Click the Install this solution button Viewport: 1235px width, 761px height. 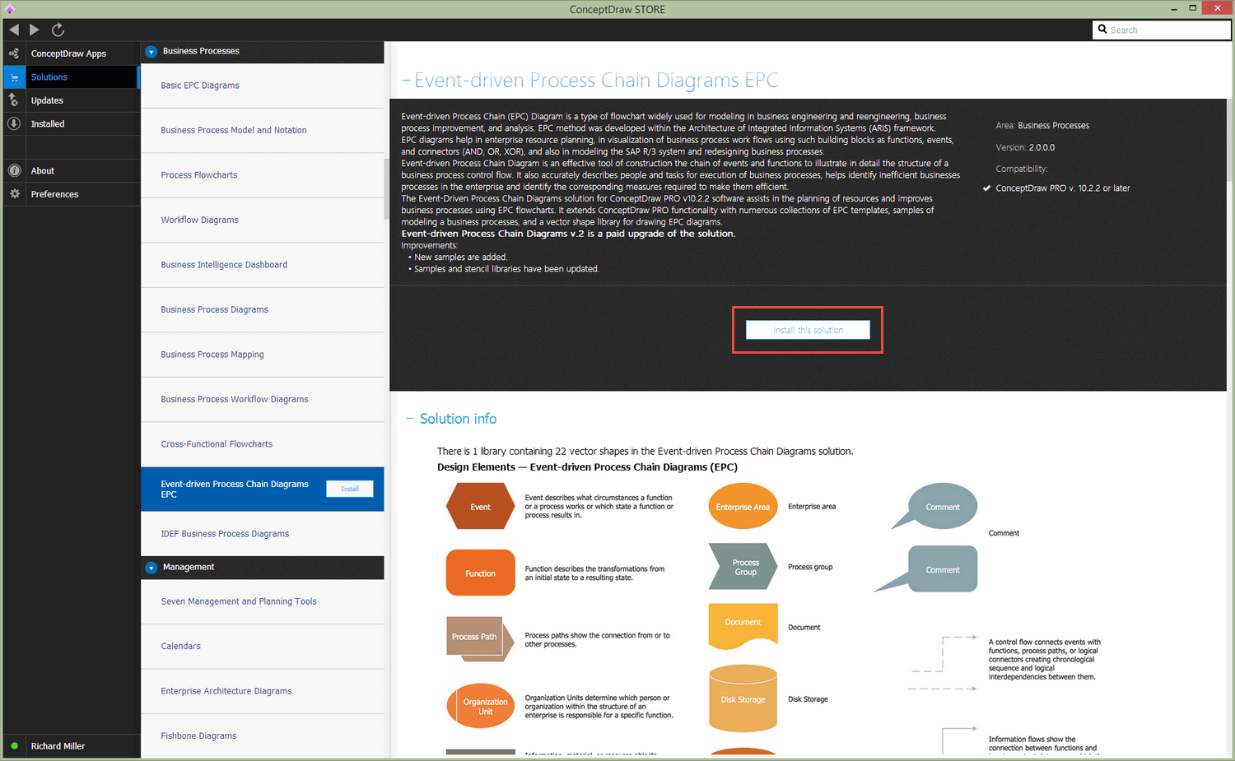pos(808,330)
